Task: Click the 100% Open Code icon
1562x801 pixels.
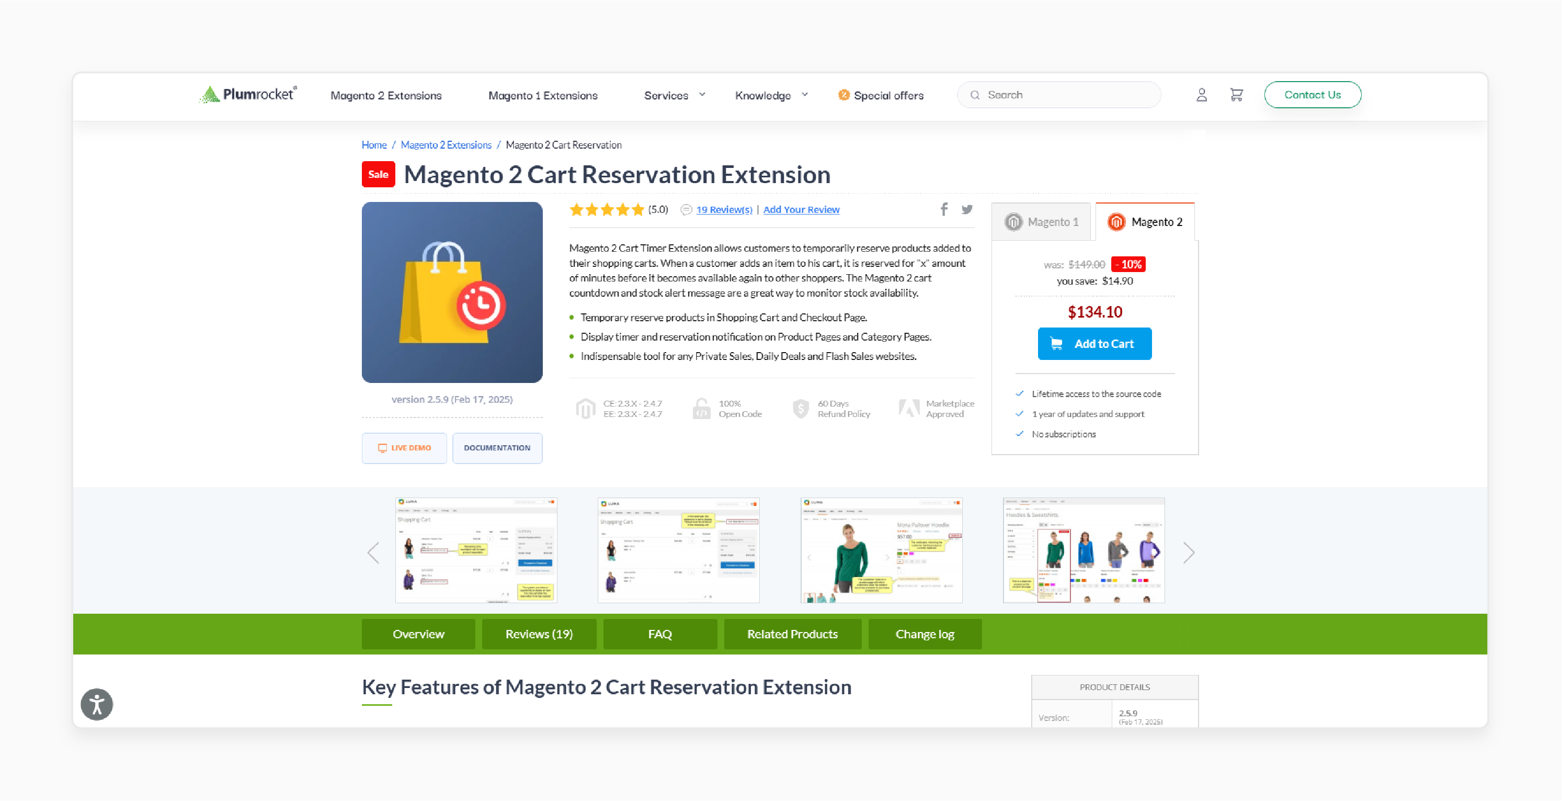Action: point(702,409)
